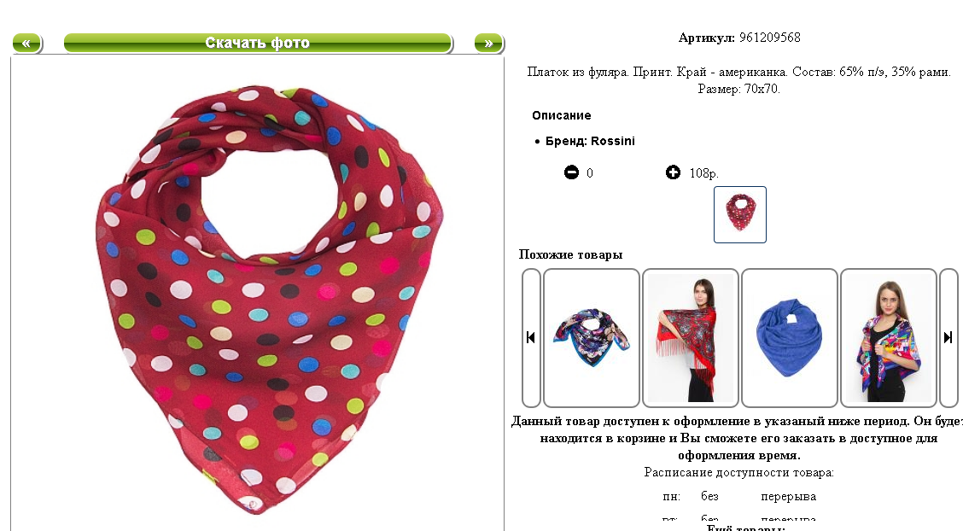Select the red polka-dot scarf thumbnail
The width and height of the screenshot is (963, 531).
point(740,214)
